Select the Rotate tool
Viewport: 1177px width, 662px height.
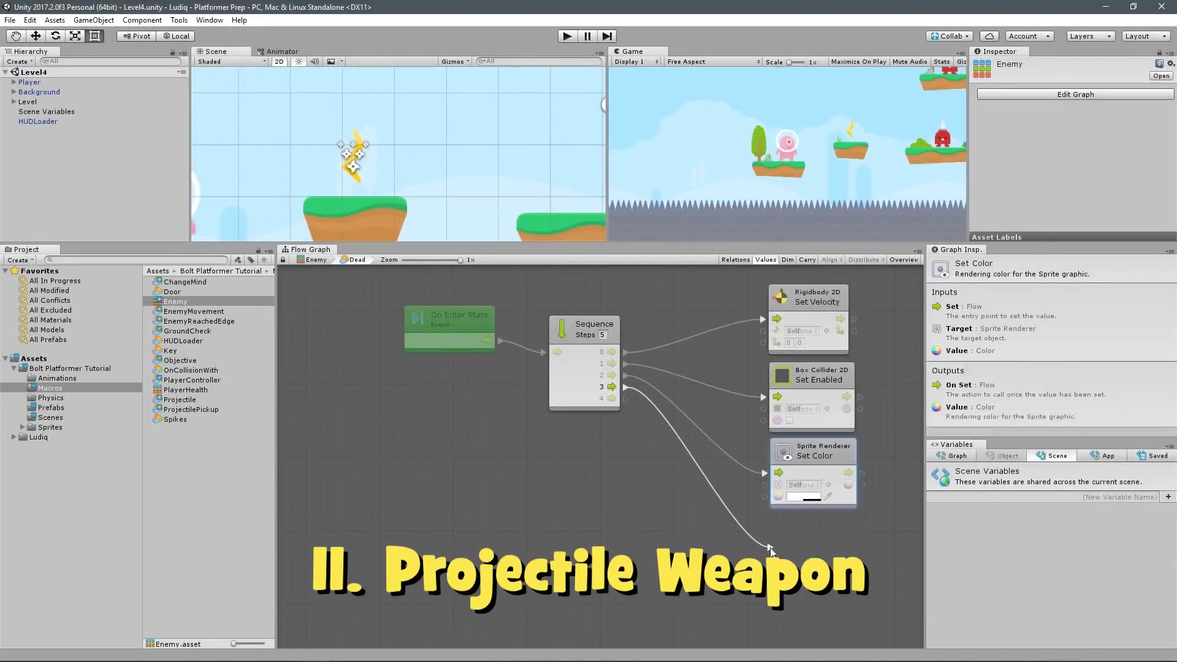tap(55, 36)
